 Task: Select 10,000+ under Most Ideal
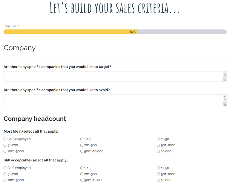(x=159, y=151)
